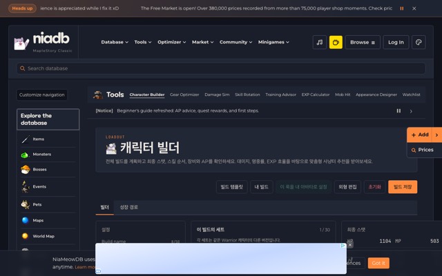Screen dimensions: 442x276
Task: Click the Search database field
Action: (221, 68)
